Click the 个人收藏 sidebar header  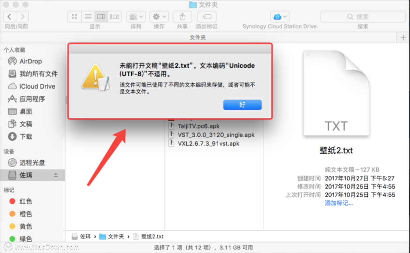(14, 50)
